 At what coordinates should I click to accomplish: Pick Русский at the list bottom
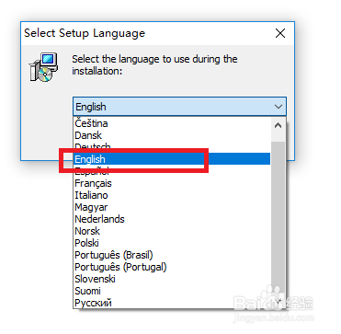172,303
